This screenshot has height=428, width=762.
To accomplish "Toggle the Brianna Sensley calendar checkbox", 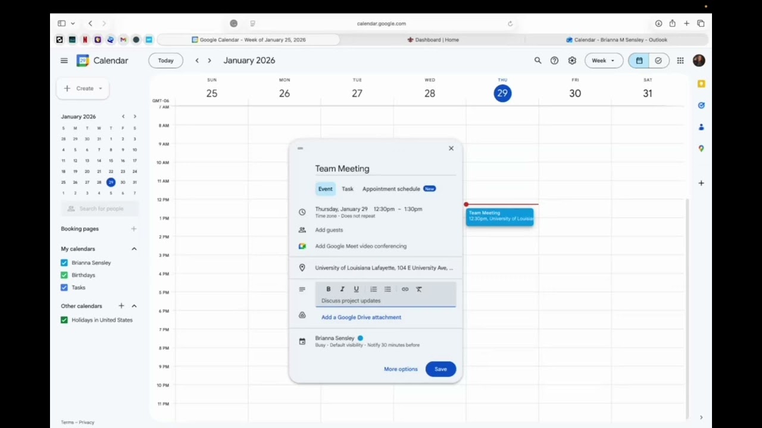I will tap(64, 263).
